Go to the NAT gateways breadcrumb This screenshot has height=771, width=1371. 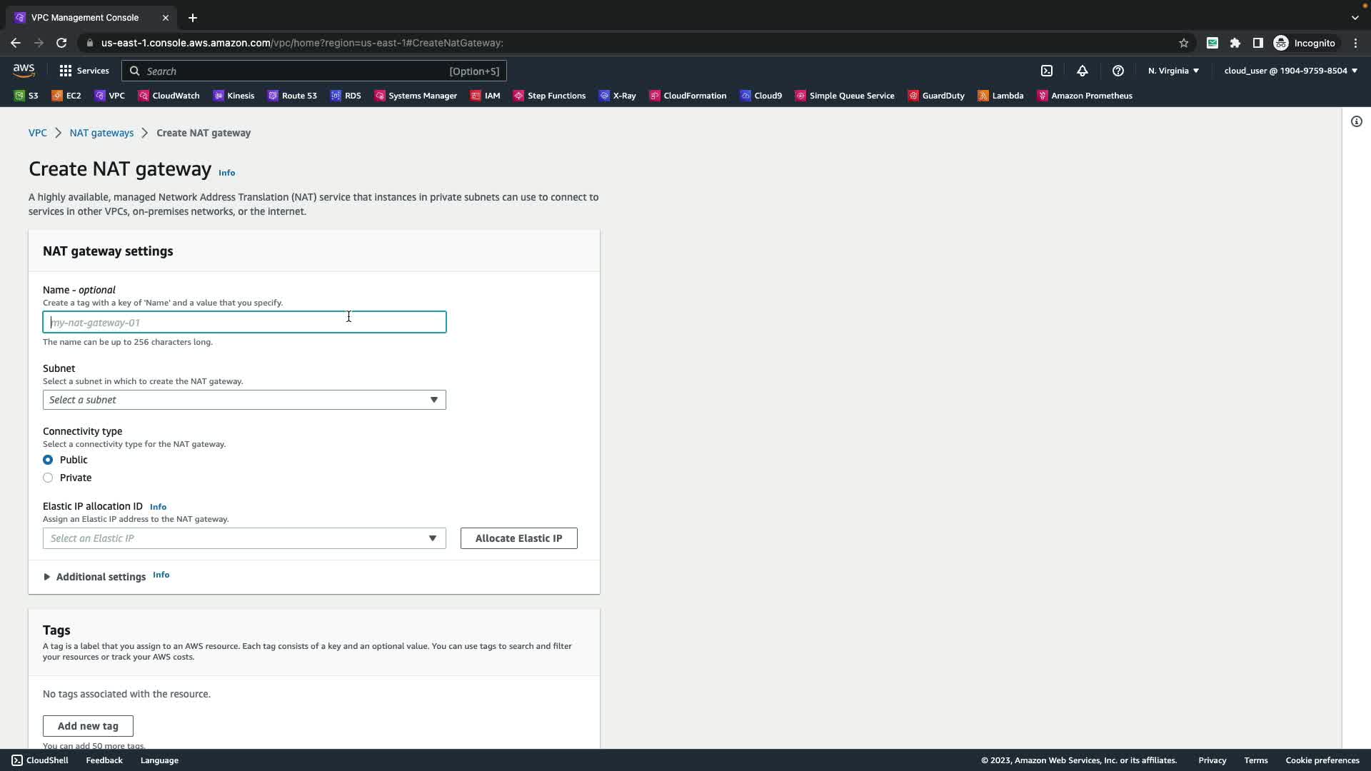[x=101, y=133]
